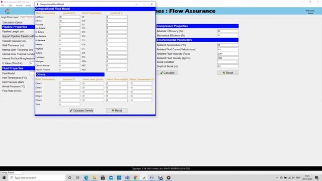Click the round record icon in taskbar
322x181 pixels.
(x=169, y=177)
